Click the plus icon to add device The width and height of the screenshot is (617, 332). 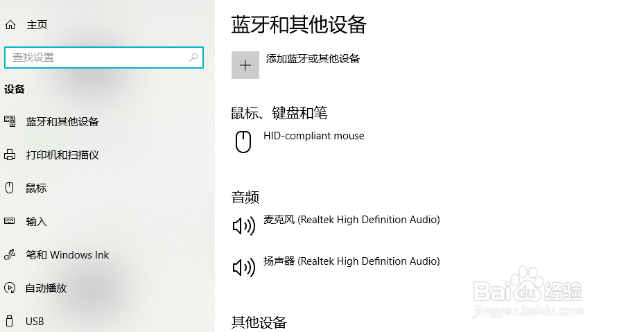click(x=245, y=65)
